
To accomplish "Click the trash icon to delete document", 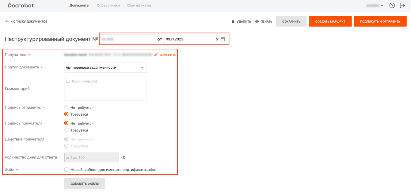I will (233, 21).
